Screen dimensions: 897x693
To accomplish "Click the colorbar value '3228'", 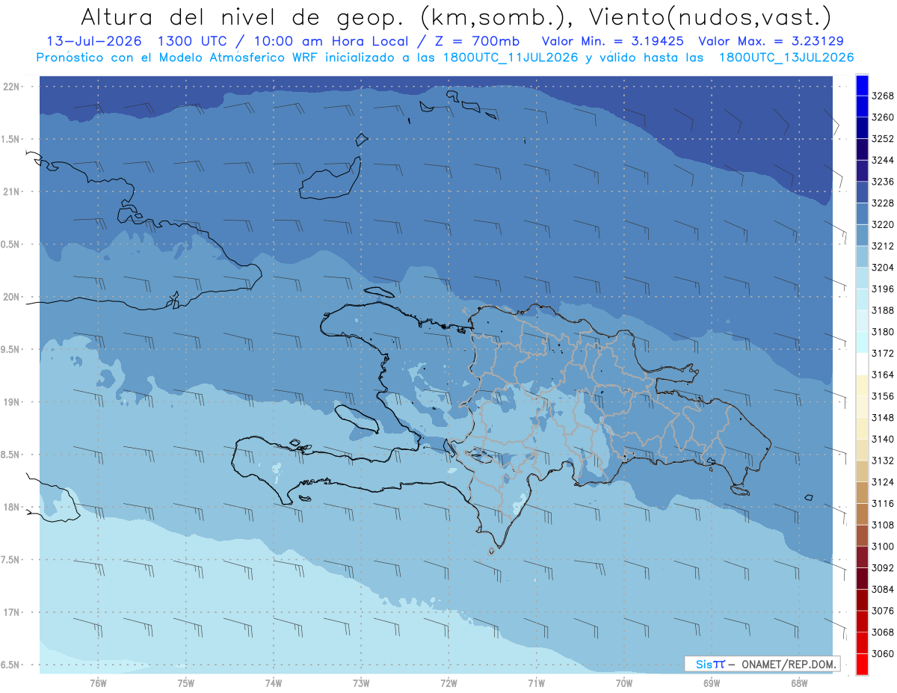I will point(883,203).
